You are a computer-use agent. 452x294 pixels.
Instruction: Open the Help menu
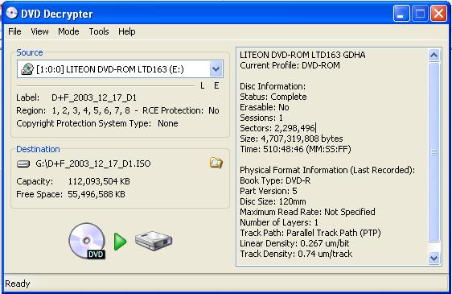[127, 31]
